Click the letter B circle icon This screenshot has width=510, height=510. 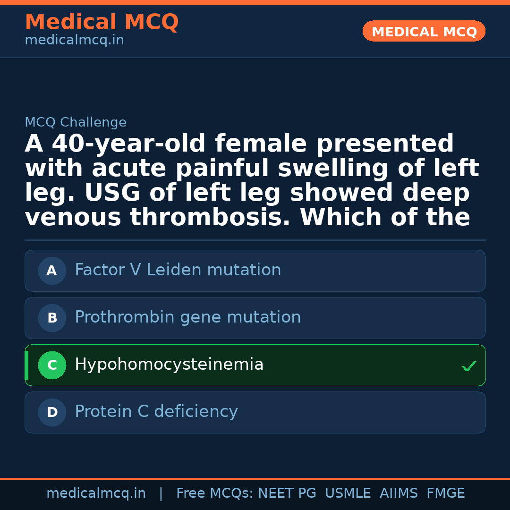(x=52, y=318)
